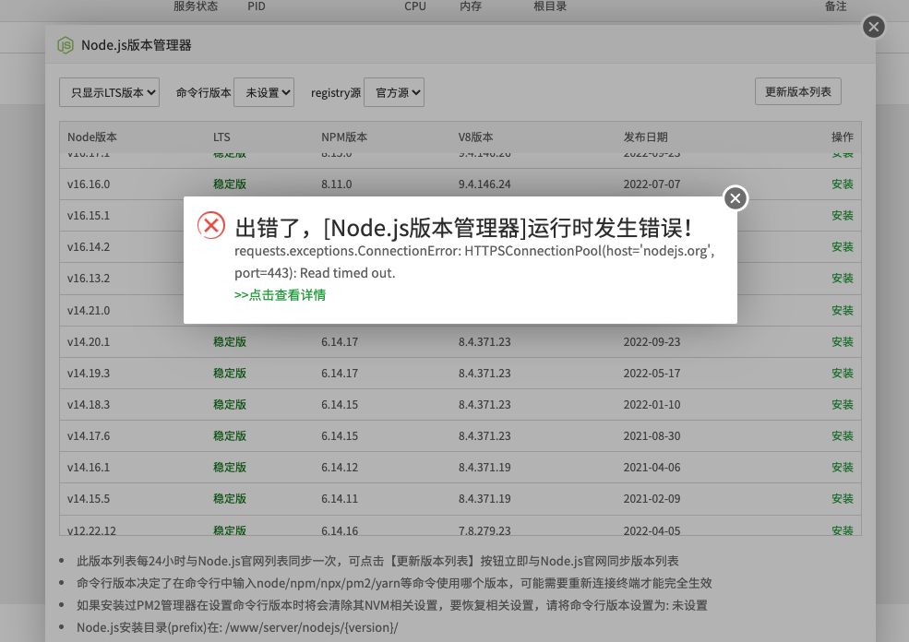Install Node v14.21.0 via 安装 link
The width and height of the screenshot is (909, 642).
tap(843, 311)
